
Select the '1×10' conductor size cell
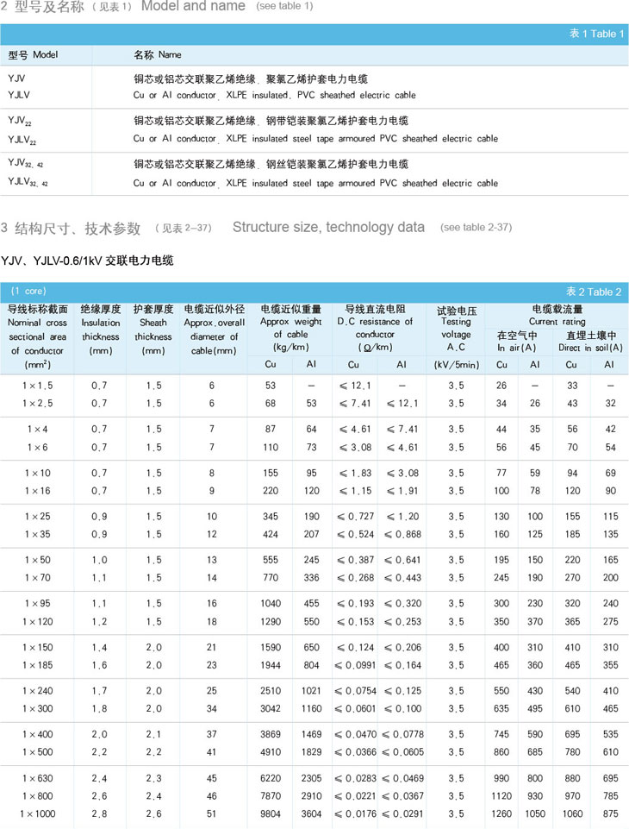tap(38, 474)
